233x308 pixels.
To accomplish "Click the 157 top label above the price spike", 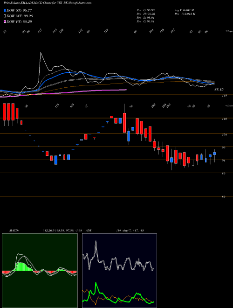I will pos(40,31).
